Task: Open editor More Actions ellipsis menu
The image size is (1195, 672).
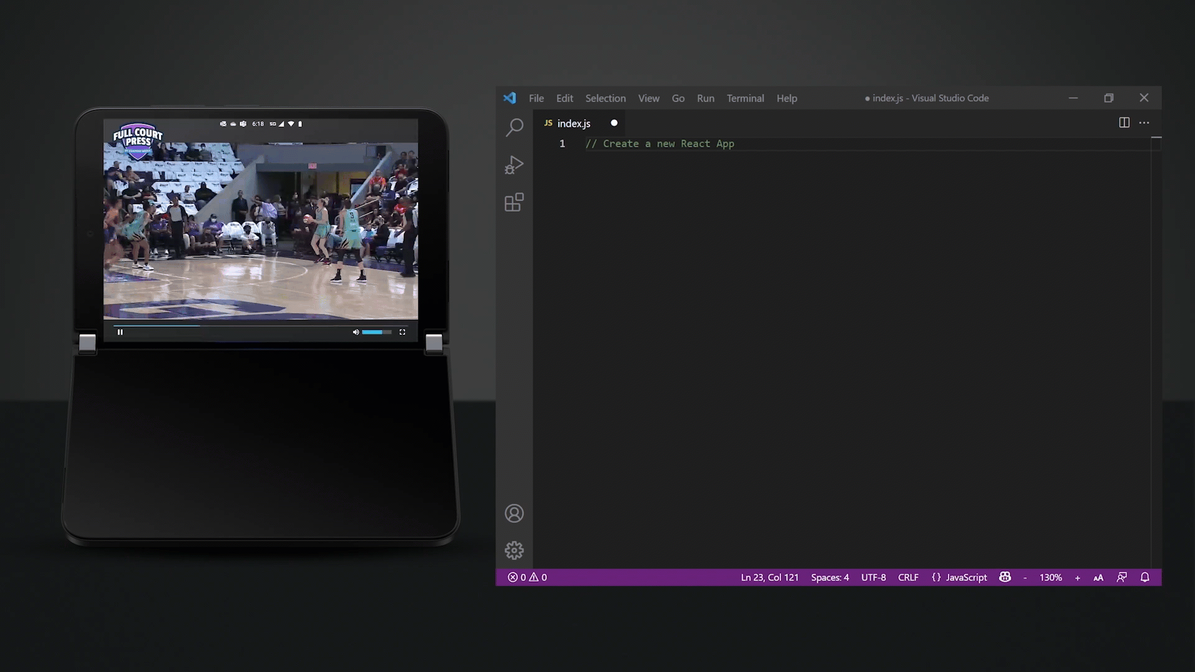Action: 1144,123
